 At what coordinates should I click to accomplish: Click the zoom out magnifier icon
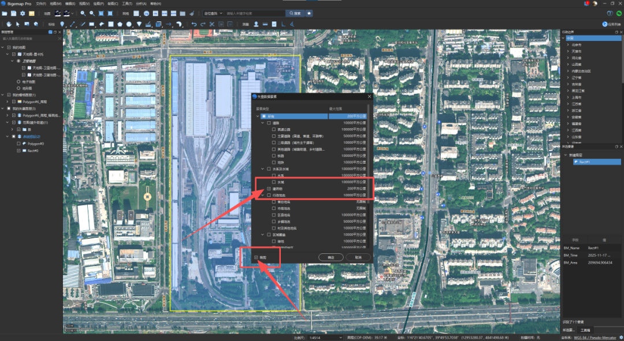click(x=92, y=13)
